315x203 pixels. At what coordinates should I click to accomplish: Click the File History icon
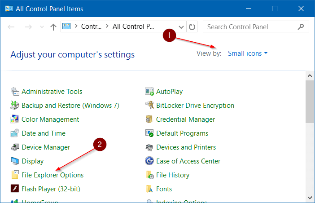point(149,175)
